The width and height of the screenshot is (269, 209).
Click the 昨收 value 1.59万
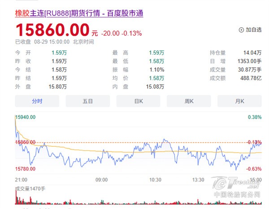tap(59, 61)
